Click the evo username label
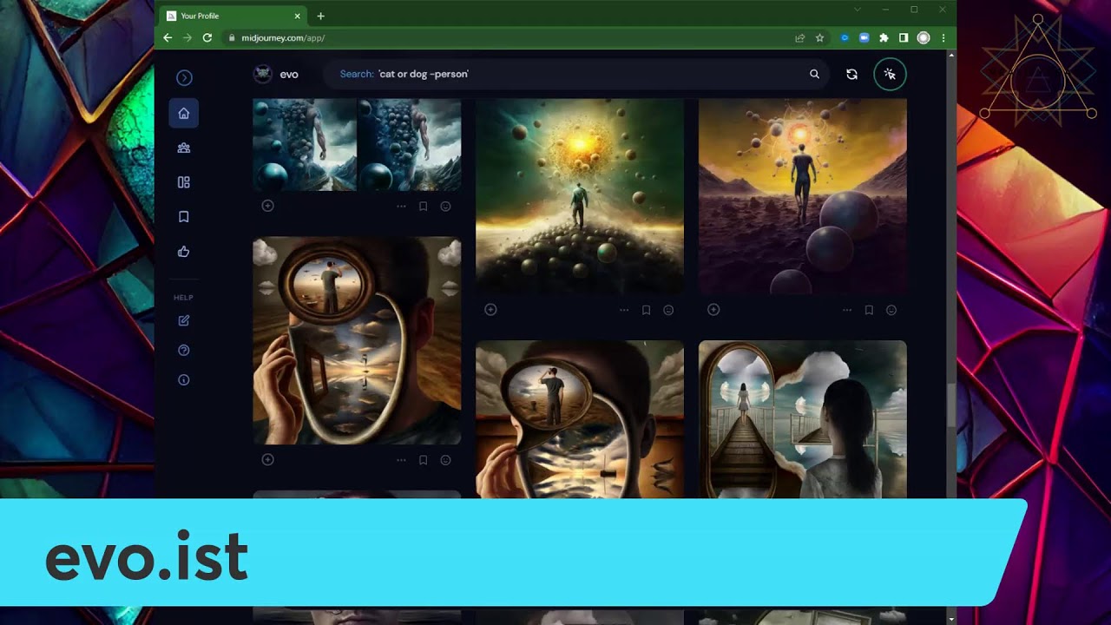Screen dimensions: 1111x625 click(289, 75)
